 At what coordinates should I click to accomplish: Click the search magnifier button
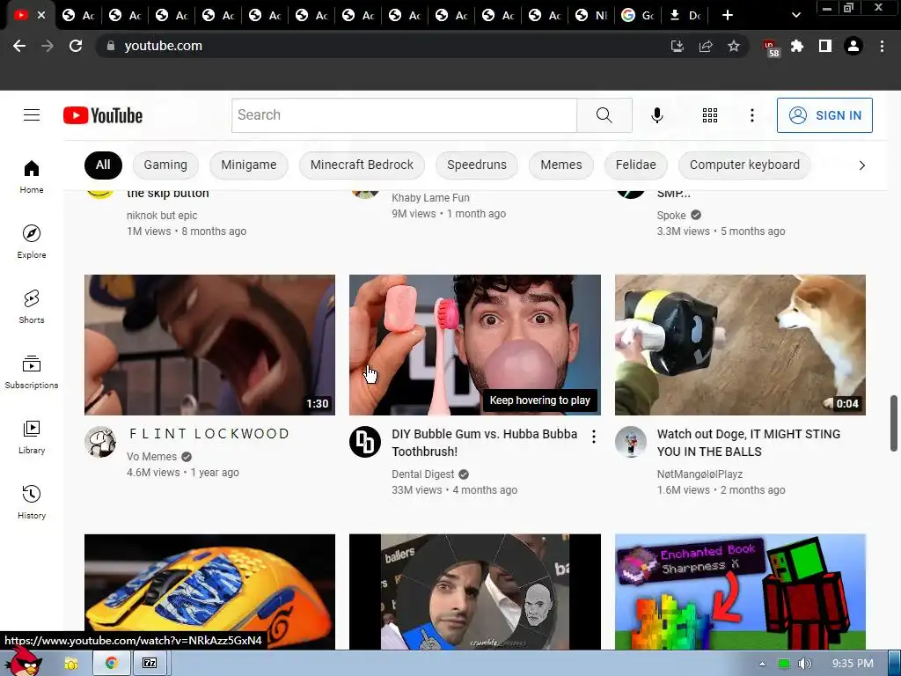tap(604, 115)
